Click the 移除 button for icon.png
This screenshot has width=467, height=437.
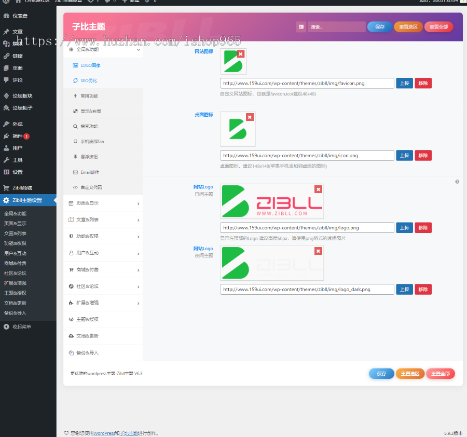coord(423,156)
